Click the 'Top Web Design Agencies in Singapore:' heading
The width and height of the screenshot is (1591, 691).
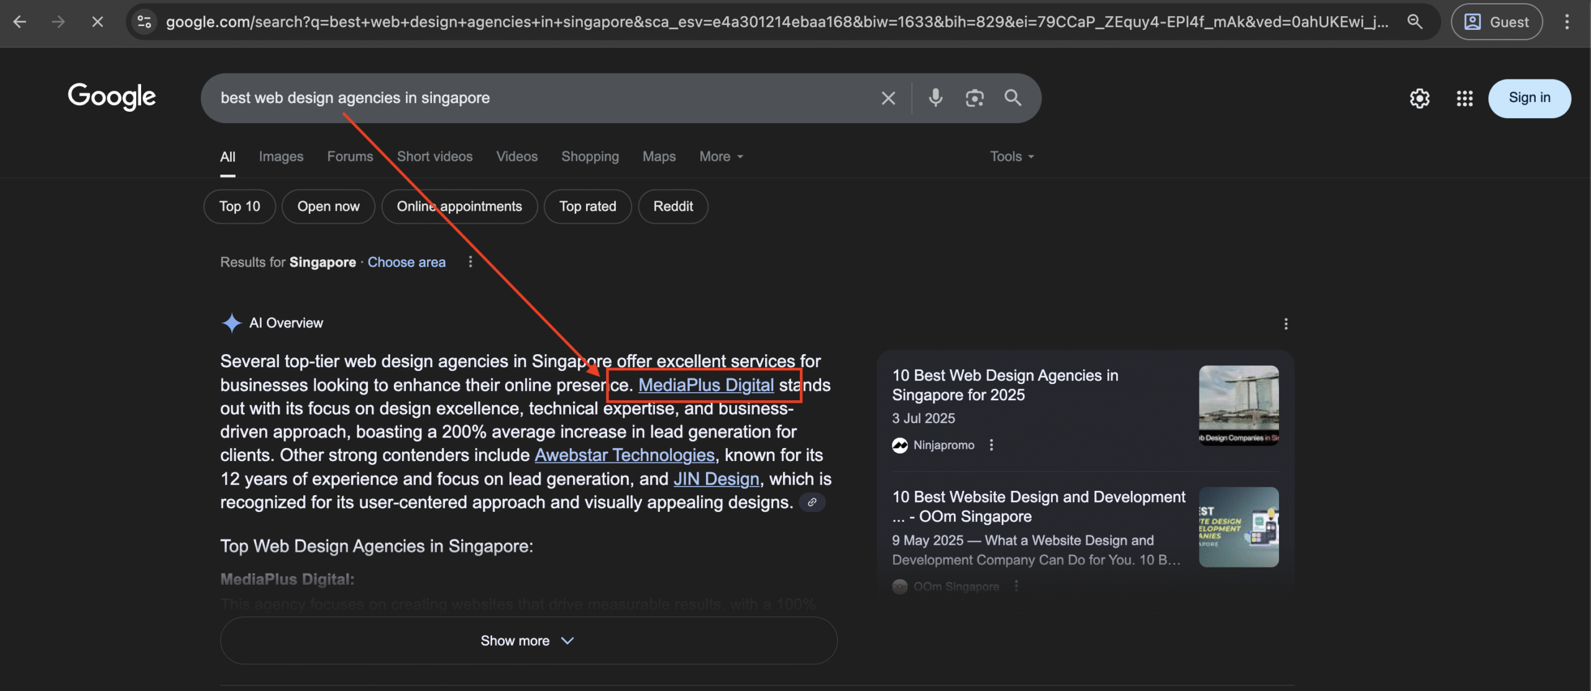click(377, 546)
